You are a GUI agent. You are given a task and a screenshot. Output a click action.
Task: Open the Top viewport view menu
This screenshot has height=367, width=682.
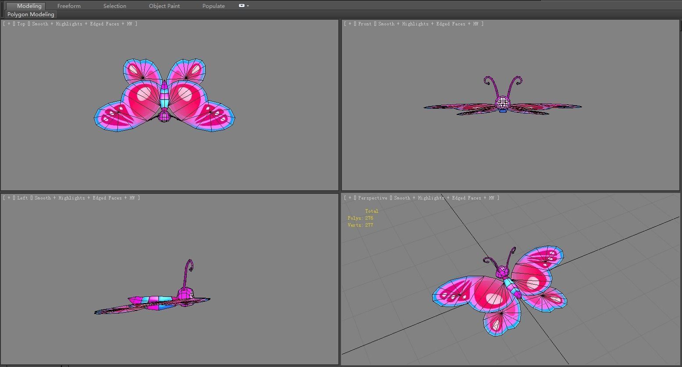click(x=21, y=24)
